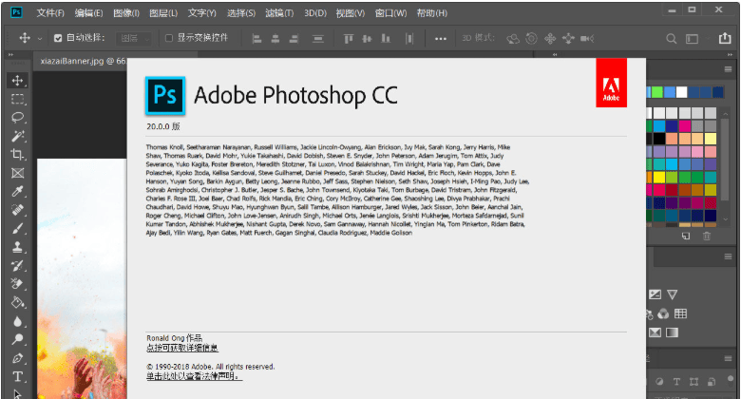741x399 pixels.
Task: Pick the bright yellow swatch
Action: pyautogui.click(x=658, y=178)
